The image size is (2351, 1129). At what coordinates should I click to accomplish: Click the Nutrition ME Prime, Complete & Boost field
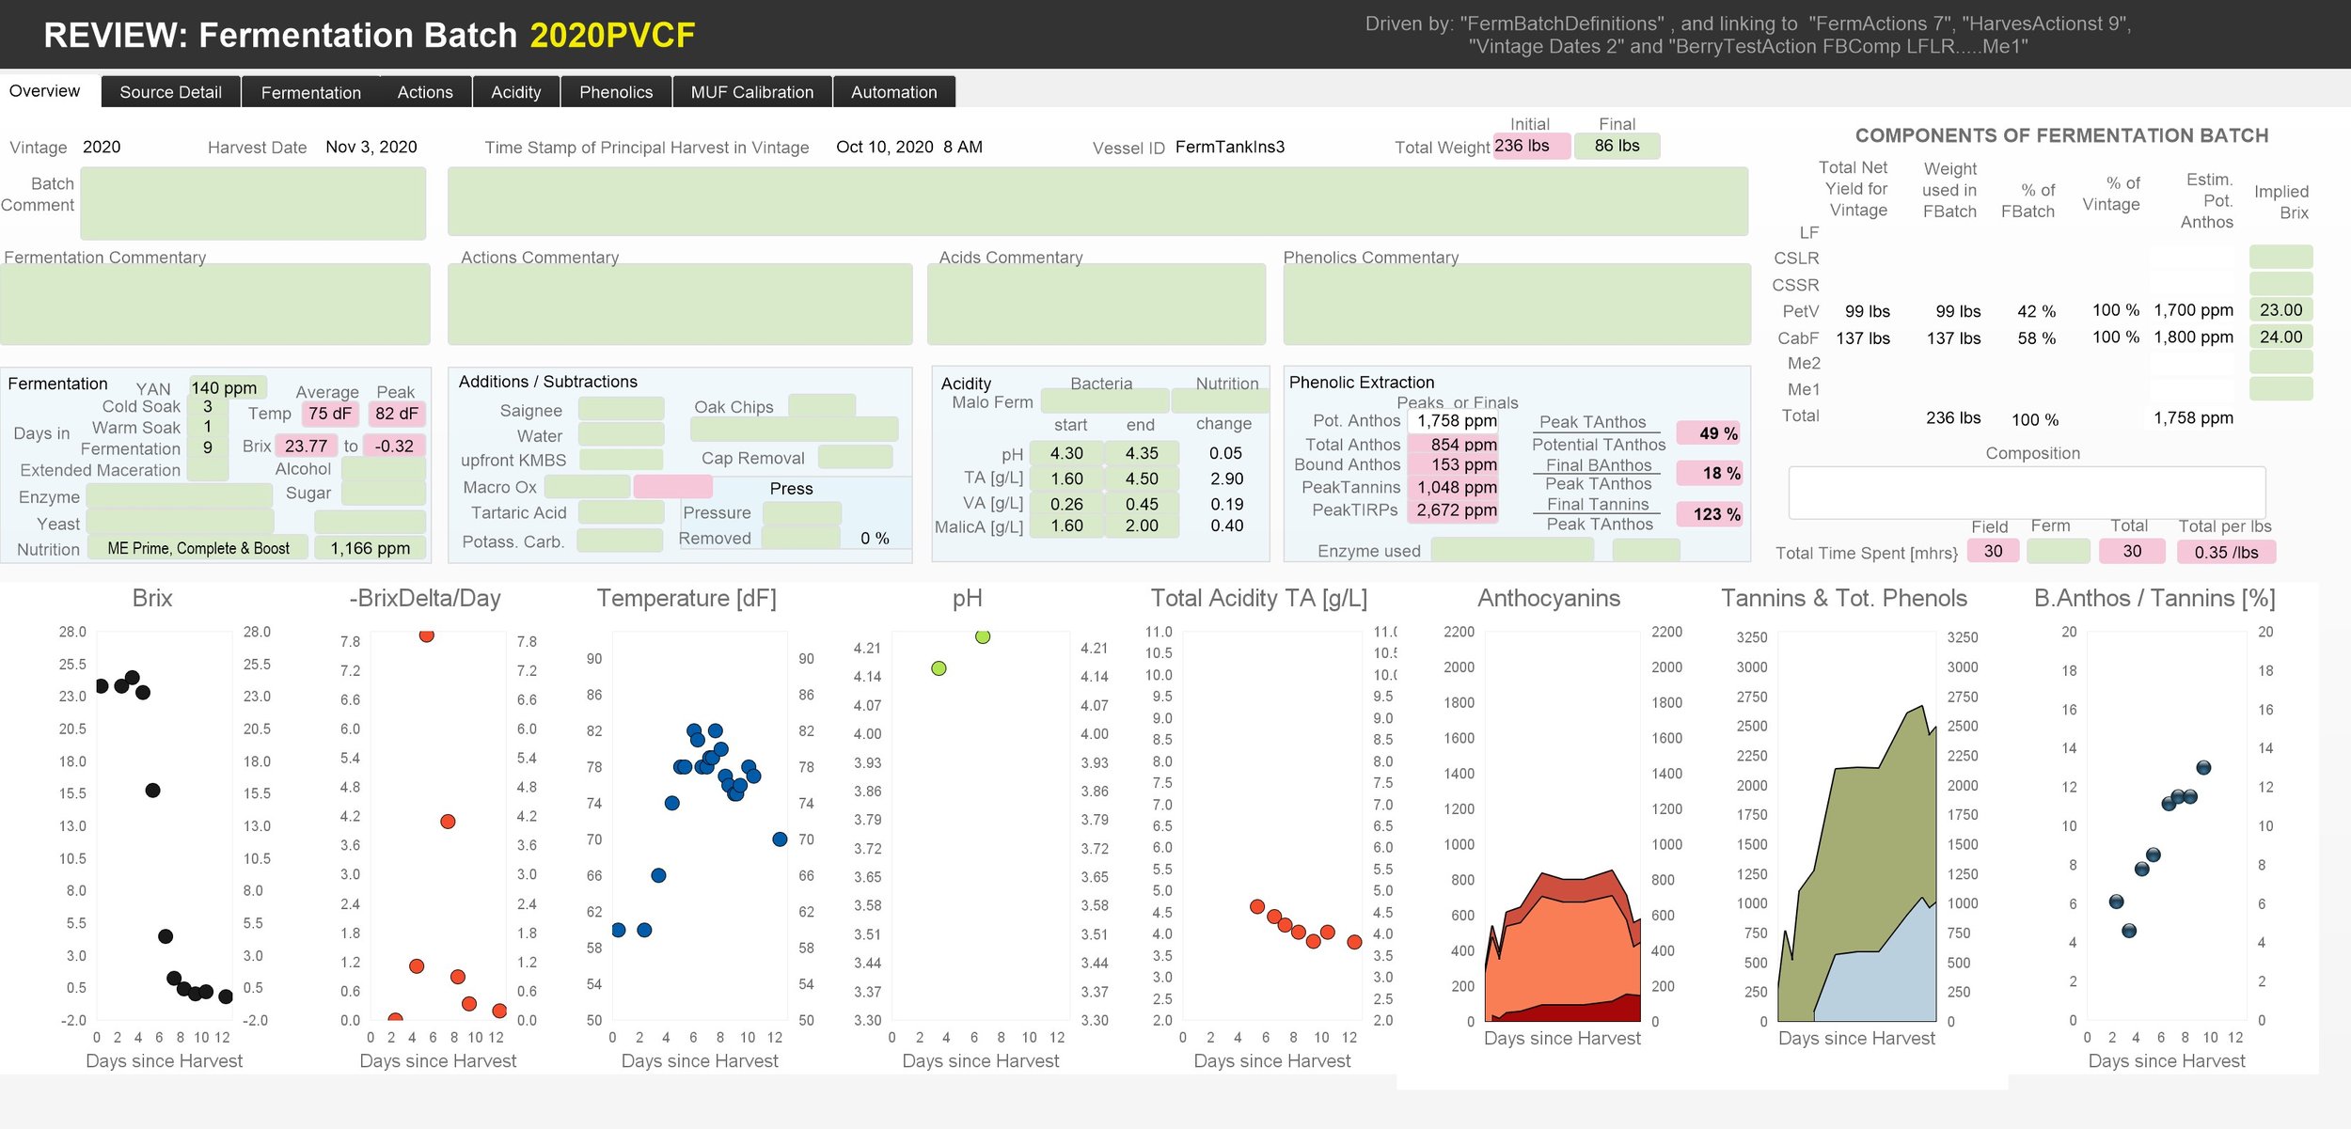pos(198,548)
